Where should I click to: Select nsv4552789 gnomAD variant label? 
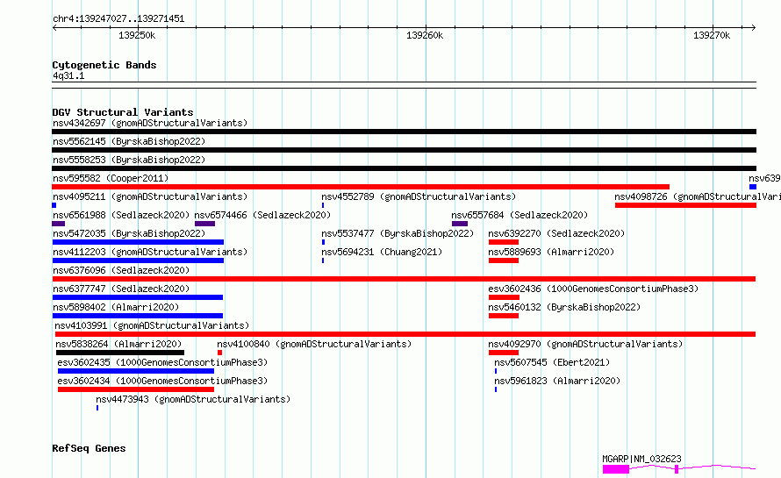(419, 196)
